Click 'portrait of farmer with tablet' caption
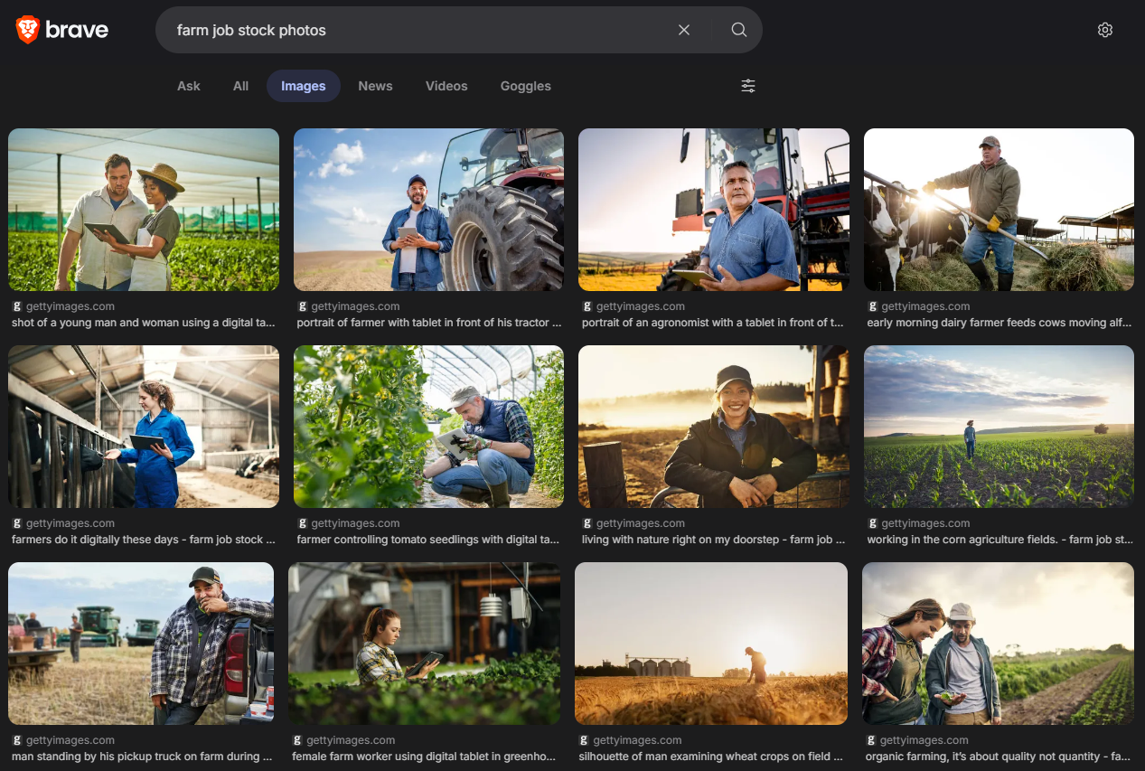 click(428, 323)
